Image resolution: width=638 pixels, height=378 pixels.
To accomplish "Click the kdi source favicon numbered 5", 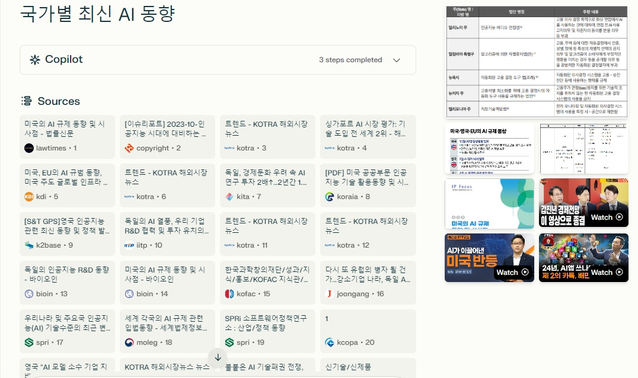I will pos(29,197).
